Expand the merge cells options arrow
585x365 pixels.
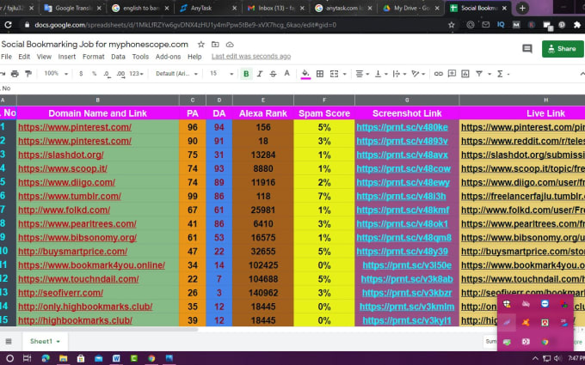click(344, 74)
